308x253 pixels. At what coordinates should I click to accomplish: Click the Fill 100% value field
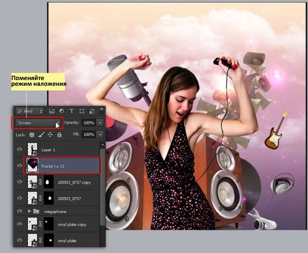[x=89, y=134]
